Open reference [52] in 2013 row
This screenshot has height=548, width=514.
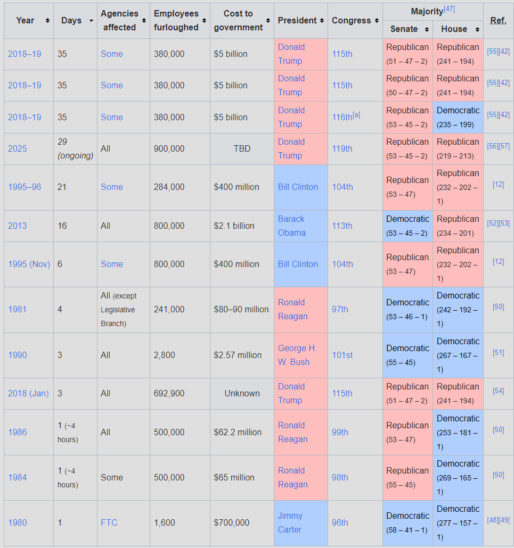click(492, 223)
